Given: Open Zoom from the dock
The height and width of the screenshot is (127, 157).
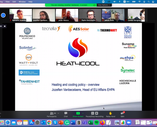Looking at the screenshot, I should point(129,123).
